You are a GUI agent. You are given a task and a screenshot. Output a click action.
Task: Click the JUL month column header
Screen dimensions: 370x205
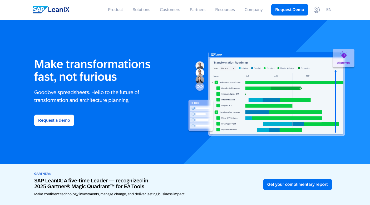click(248, 76)
